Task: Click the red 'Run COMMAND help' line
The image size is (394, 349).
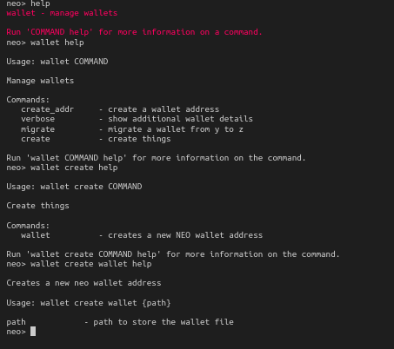Action: click(x=134, y=32)
